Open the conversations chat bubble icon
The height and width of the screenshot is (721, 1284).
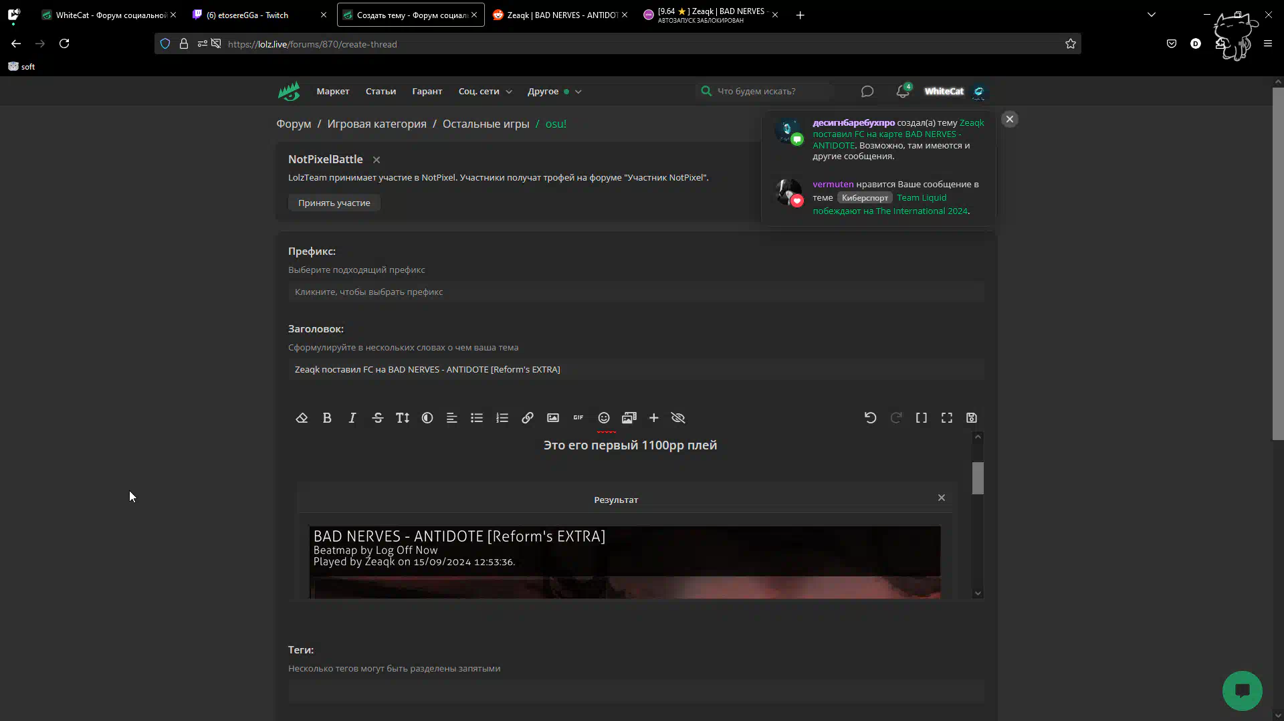[867, 92]
